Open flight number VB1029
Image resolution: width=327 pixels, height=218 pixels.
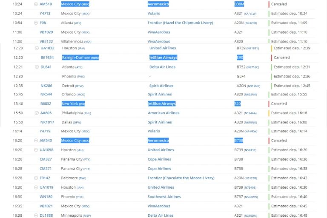46,32
